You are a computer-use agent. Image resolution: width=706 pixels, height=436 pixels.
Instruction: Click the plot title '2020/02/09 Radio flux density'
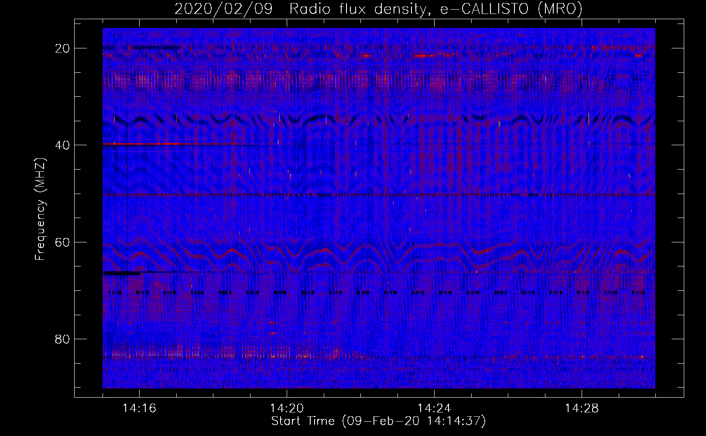tap(378, 9)
